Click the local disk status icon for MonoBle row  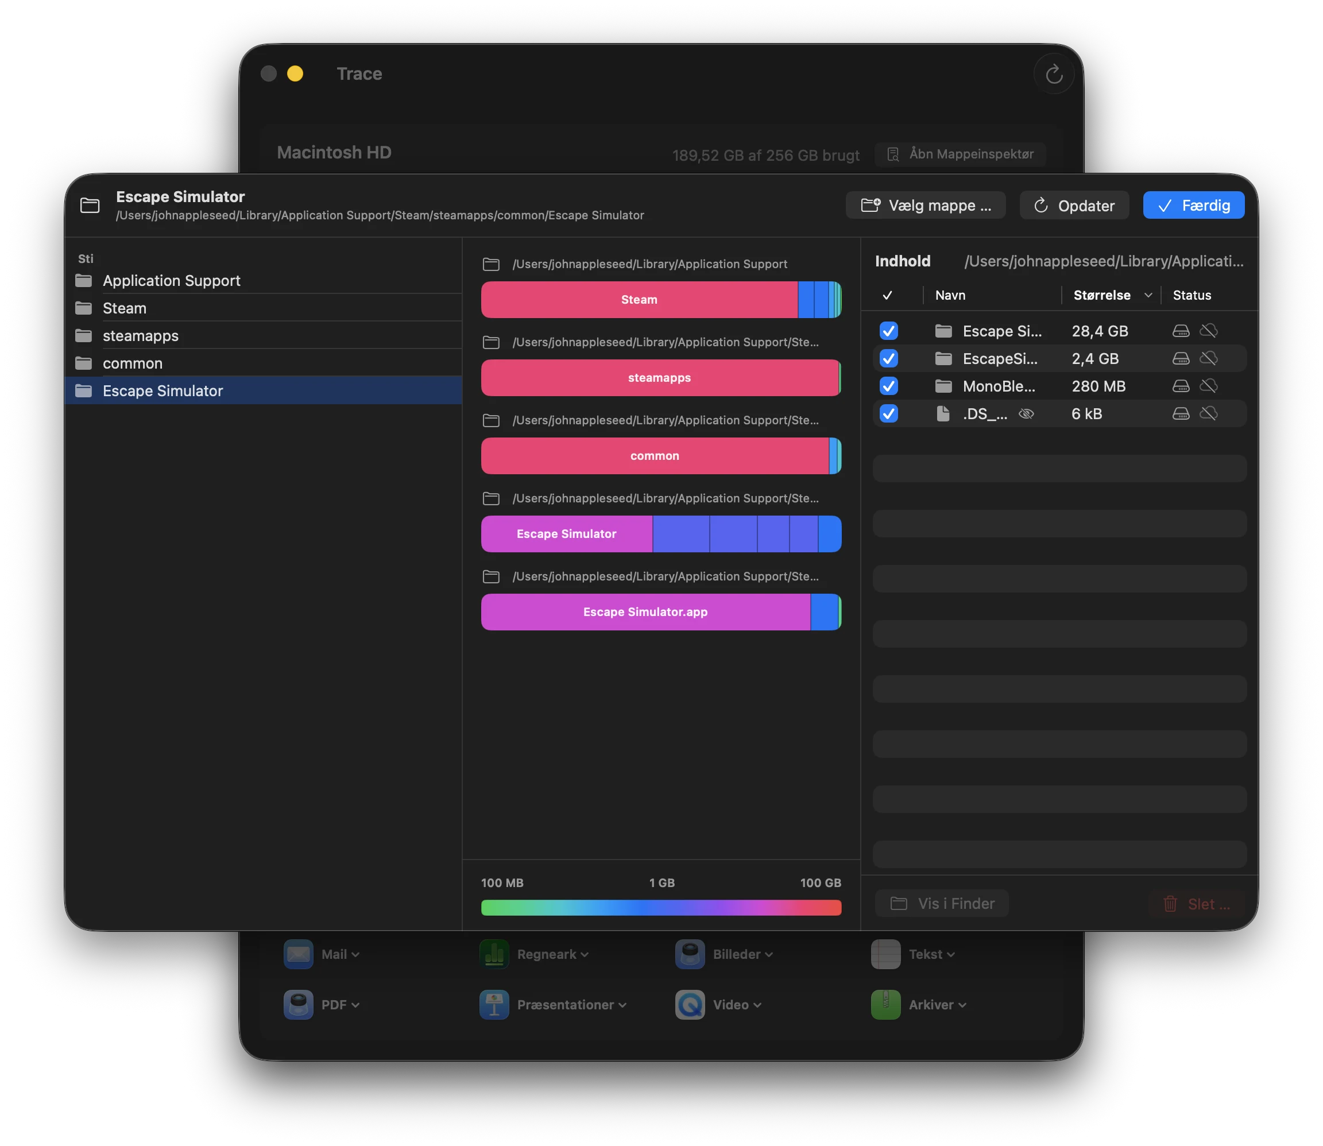(1181, 386)
